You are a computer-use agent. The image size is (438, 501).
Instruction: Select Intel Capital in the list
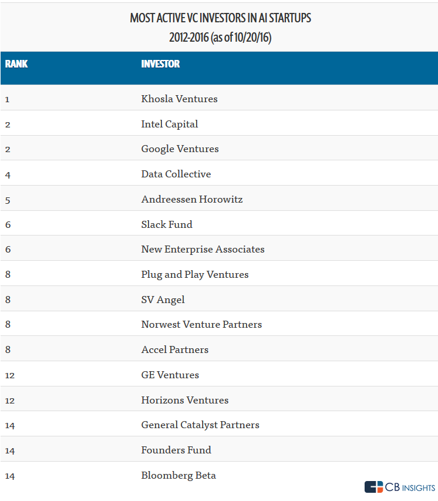pos(170,124)
